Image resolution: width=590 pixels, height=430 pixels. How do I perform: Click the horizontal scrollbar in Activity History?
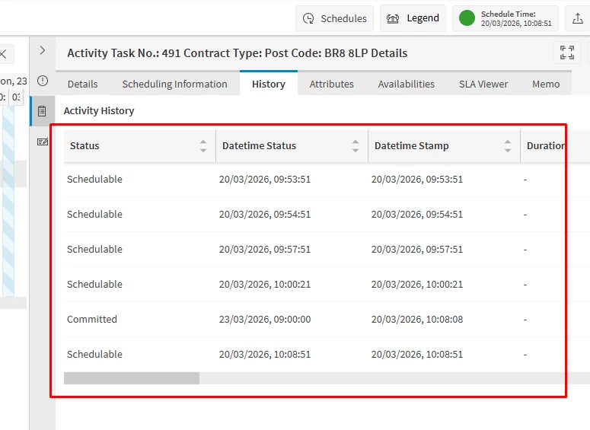click(x=132, y=378)
